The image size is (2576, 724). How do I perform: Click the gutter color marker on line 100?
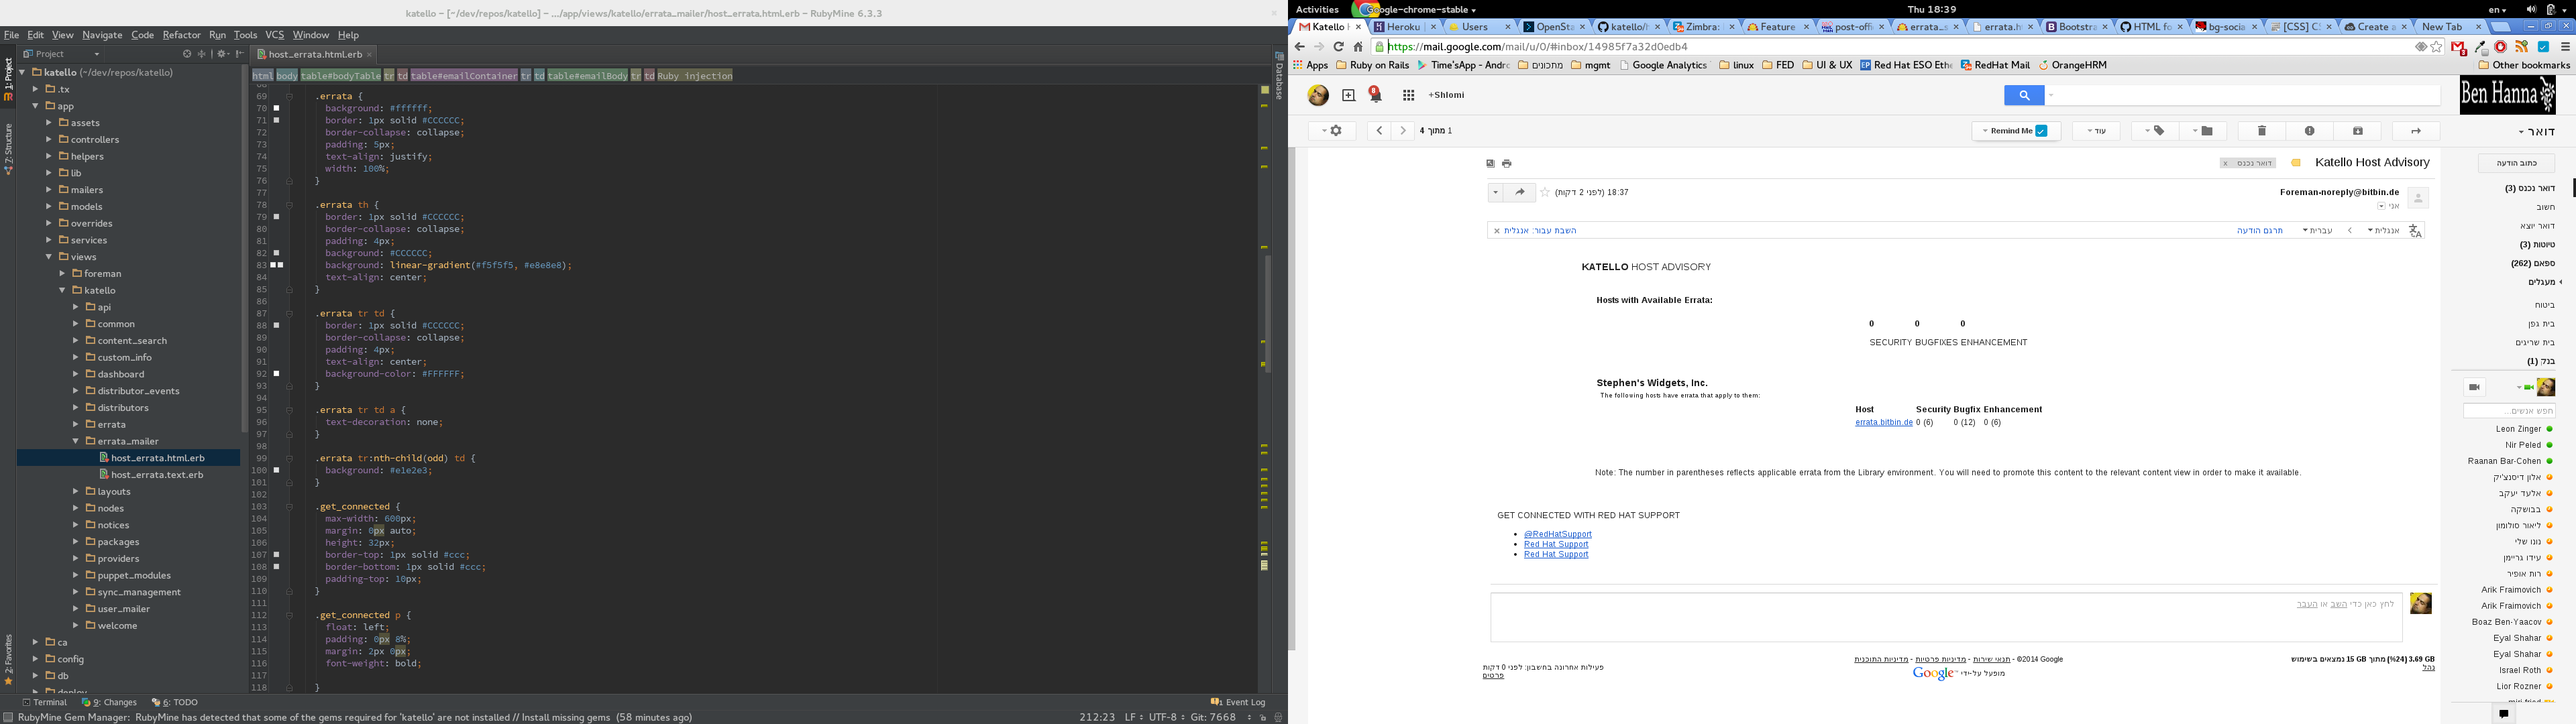pyautogui.click(x=277, y=470)
